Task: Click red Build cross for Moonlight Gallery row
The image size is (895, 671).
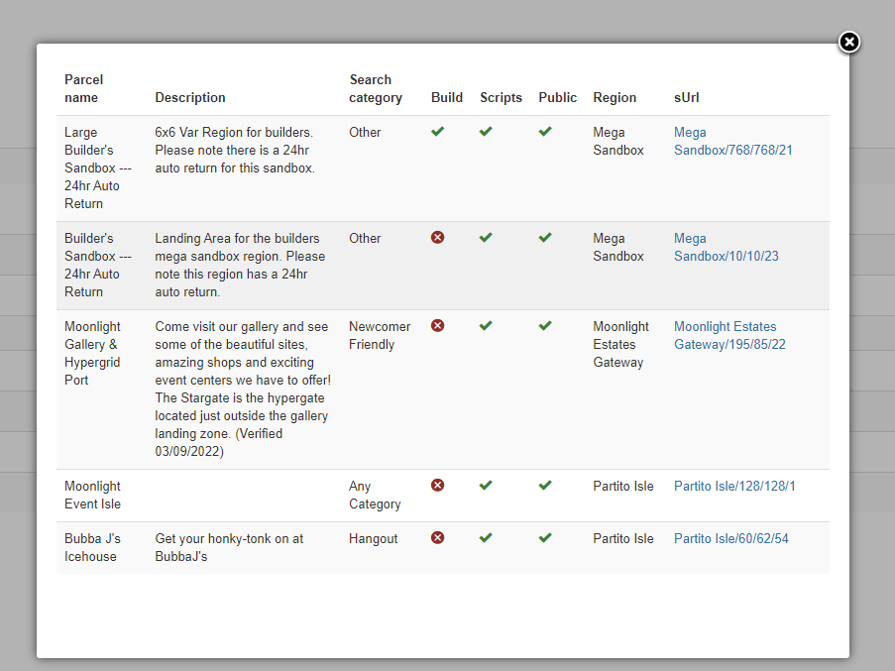Action: pyautogui.click(x=438, y=326)
